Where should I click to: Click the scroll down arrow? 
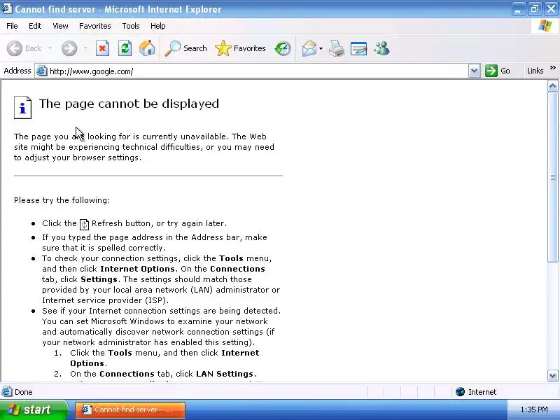point(552,375)
